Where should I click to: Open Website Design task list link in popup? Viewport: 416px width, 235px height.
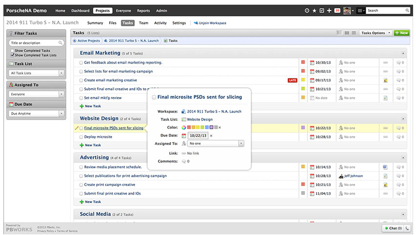point(200,120)
